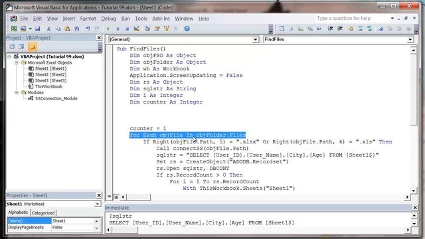Select ThisWorkbook in project tree
425x239 pixels.
[48, 86]
